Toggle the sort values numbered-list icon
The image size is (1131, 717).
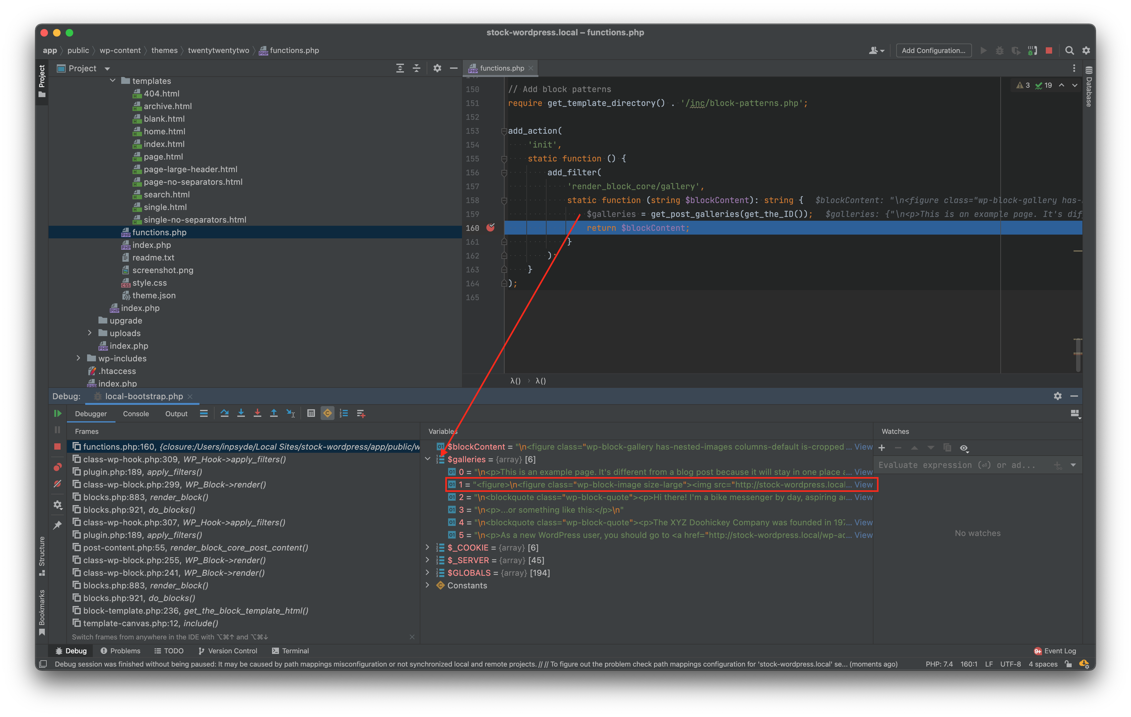344,413
